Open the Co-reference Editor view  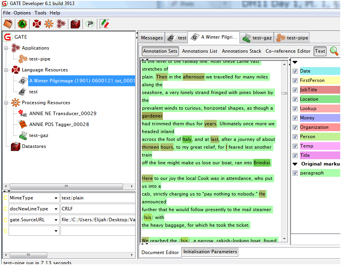288,51
